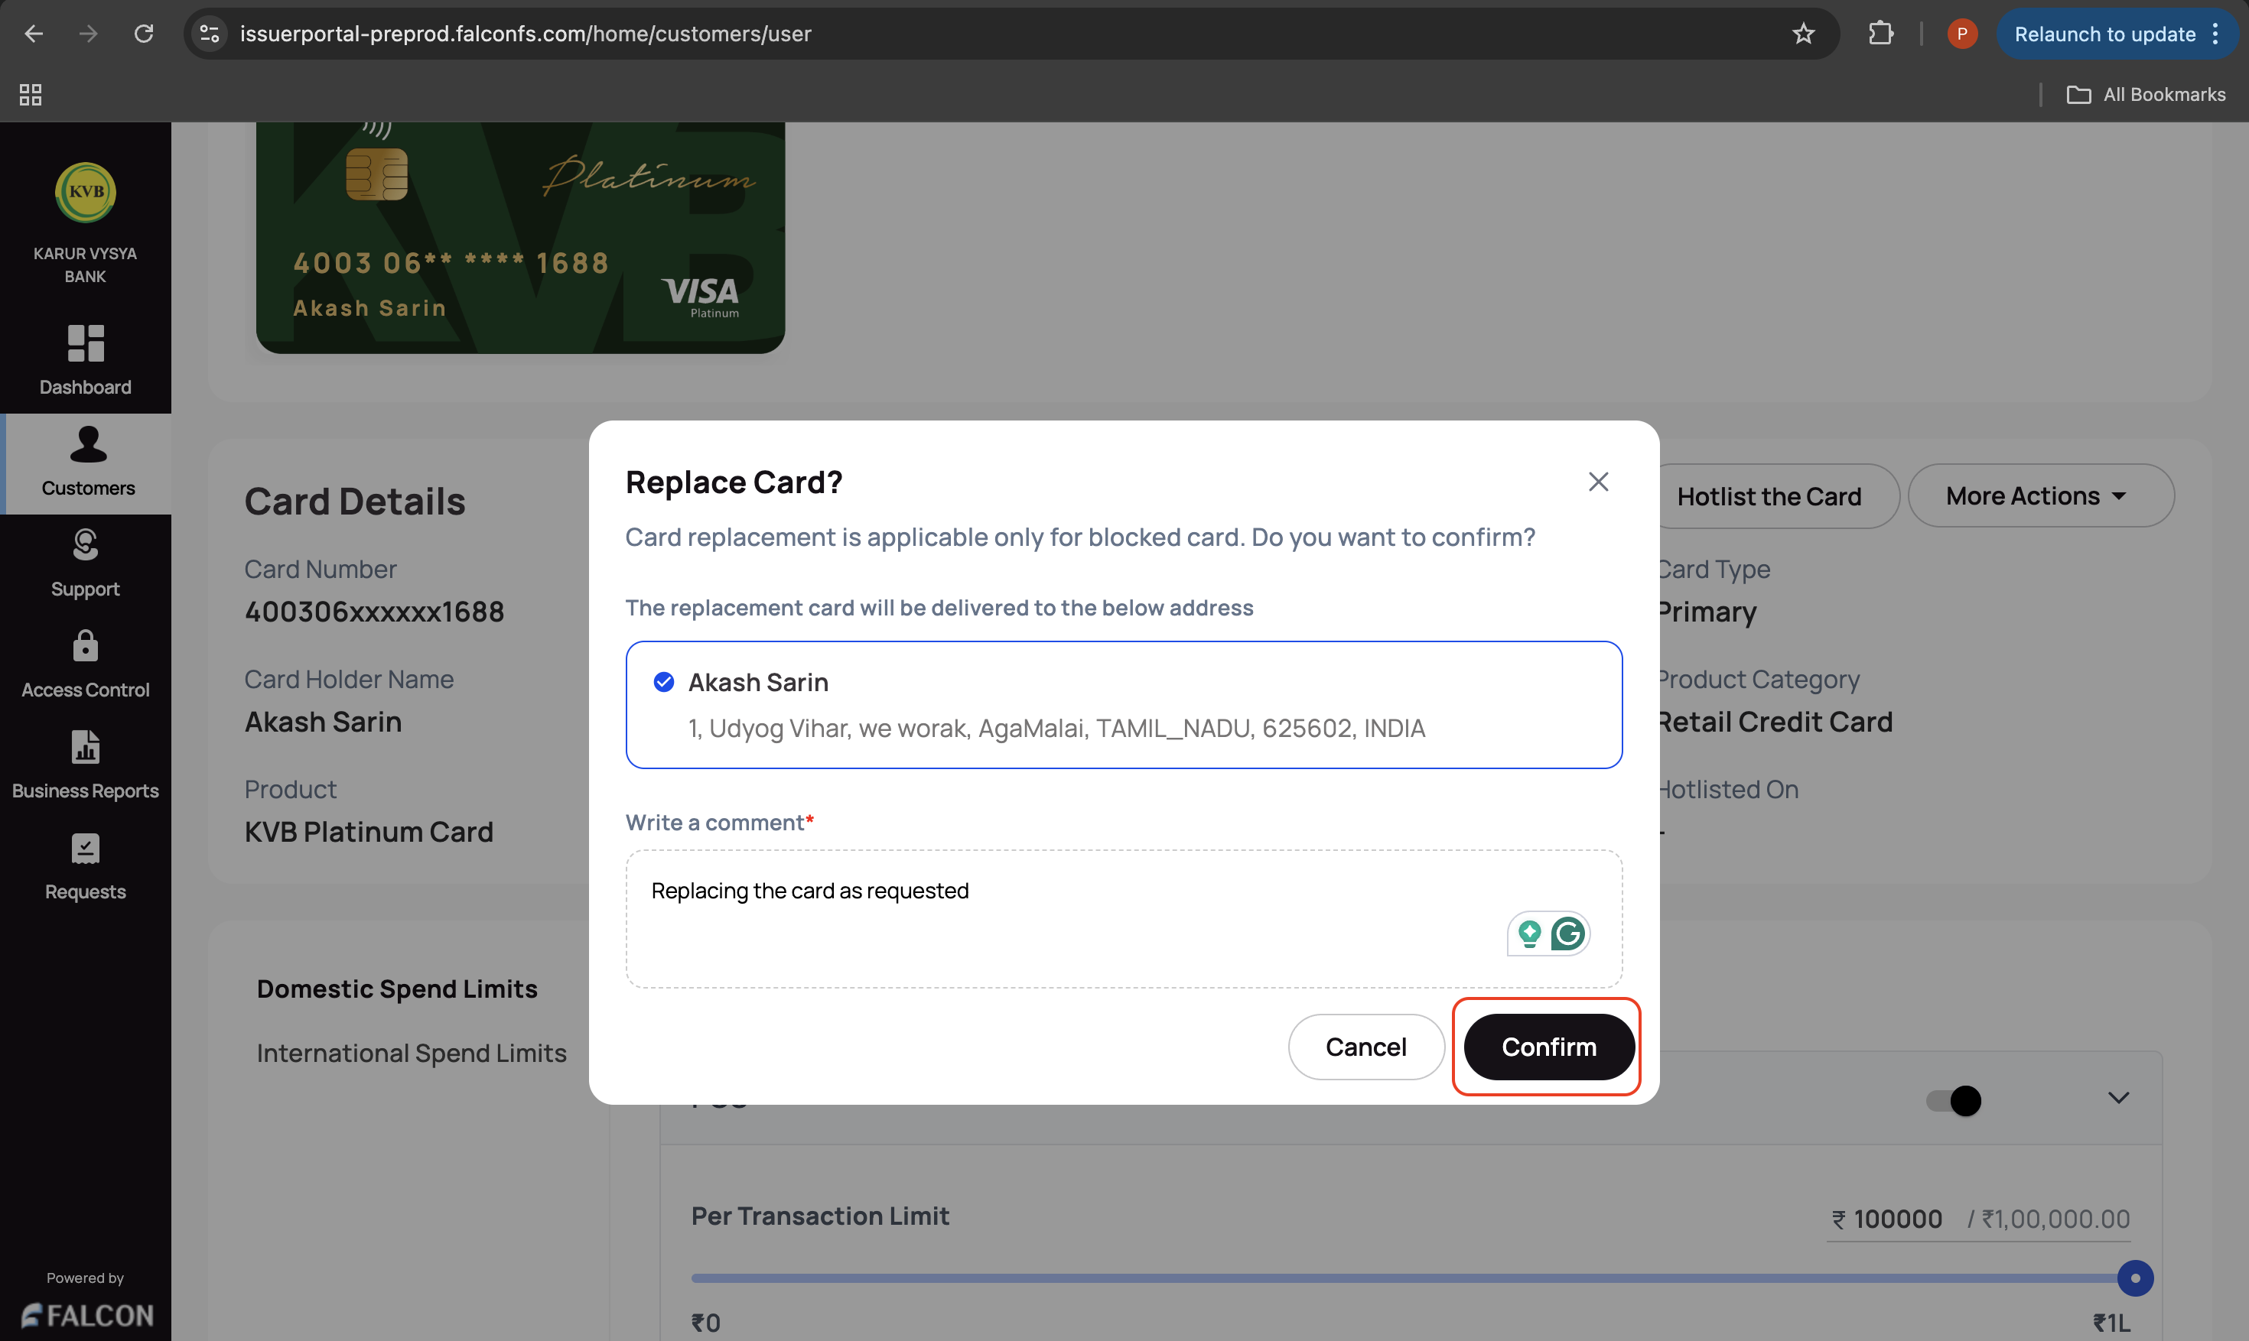This screenshot has height=1341, width=2249.
Task: Open the browser extensions puzzle icon
Action: click(1880, 34)
